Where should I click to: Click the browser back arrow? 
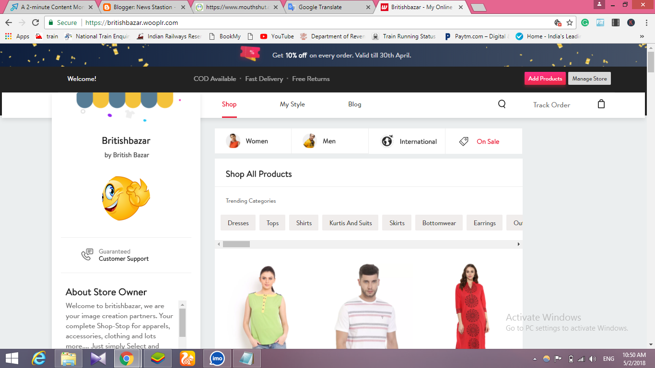[9, 23]
